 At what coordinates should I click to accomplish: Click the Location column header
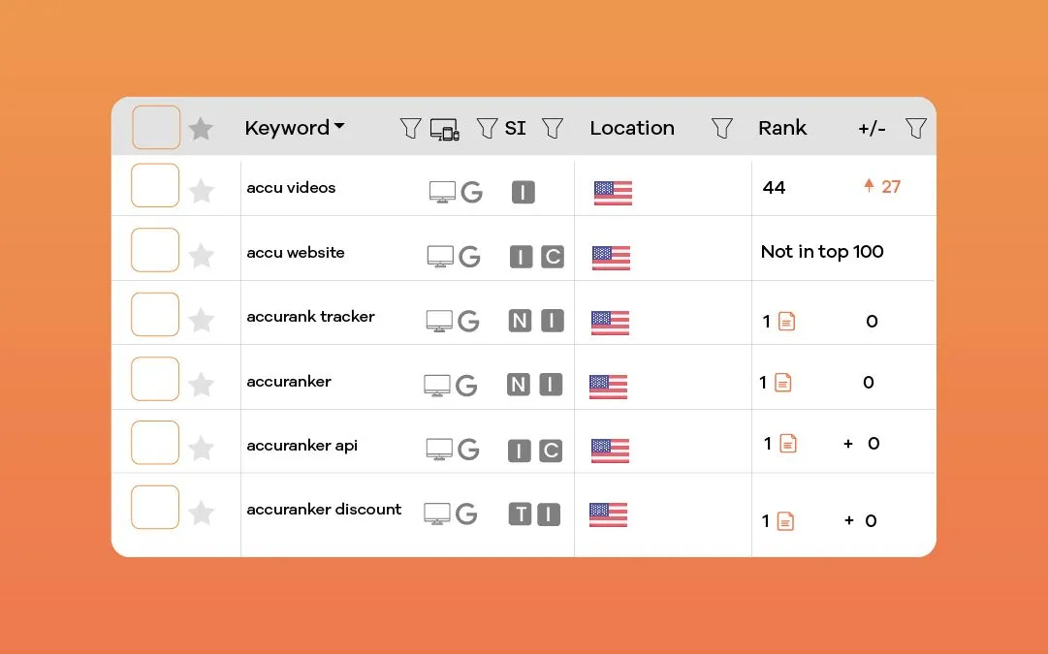(632, 127)
